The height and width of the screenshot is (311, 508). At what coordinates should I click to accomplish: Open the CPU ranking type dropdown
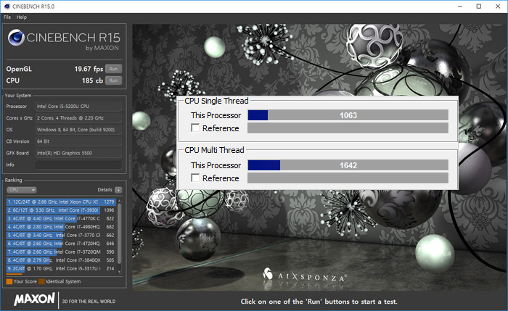point(21,190)
